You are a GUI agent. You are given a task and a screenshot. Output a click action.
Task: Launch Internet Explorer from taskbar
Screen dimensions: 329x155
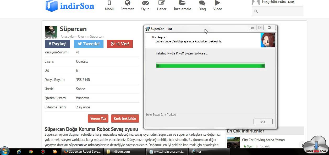[19, 151]
